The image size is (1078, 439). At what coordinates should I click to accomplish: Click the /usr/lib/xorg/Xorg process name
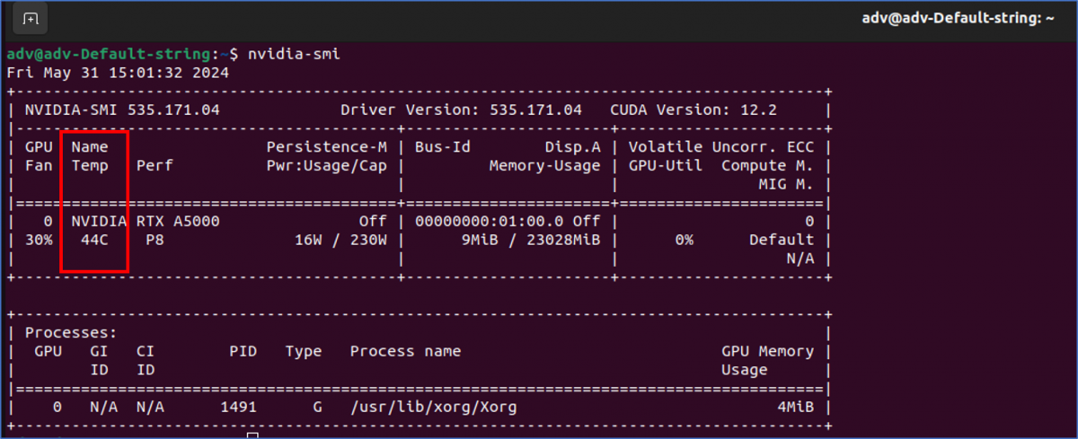pos(433,407)
